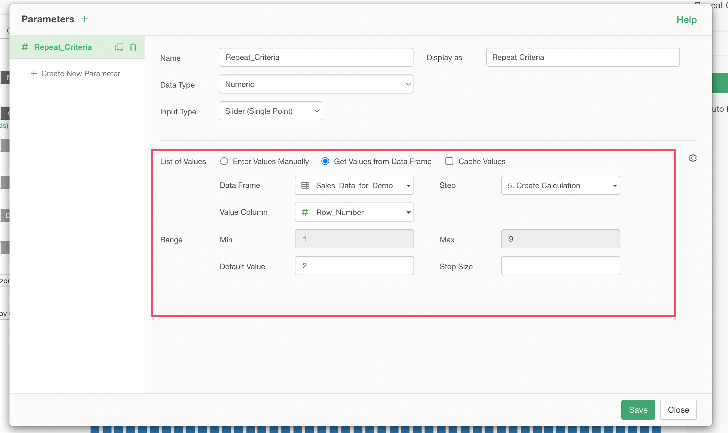Select Enter Values Manually radio button
The height and width of the screenshot is (433, 728).
pos(224,161)
